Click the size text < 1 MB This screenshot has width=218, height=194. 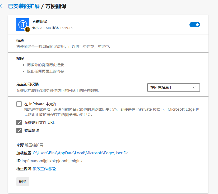[x=45, y=28]
